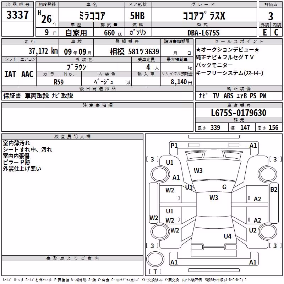The image size is (284, 284).
Task: Click the P1 mark on the diagram
Action: [174, 146]
